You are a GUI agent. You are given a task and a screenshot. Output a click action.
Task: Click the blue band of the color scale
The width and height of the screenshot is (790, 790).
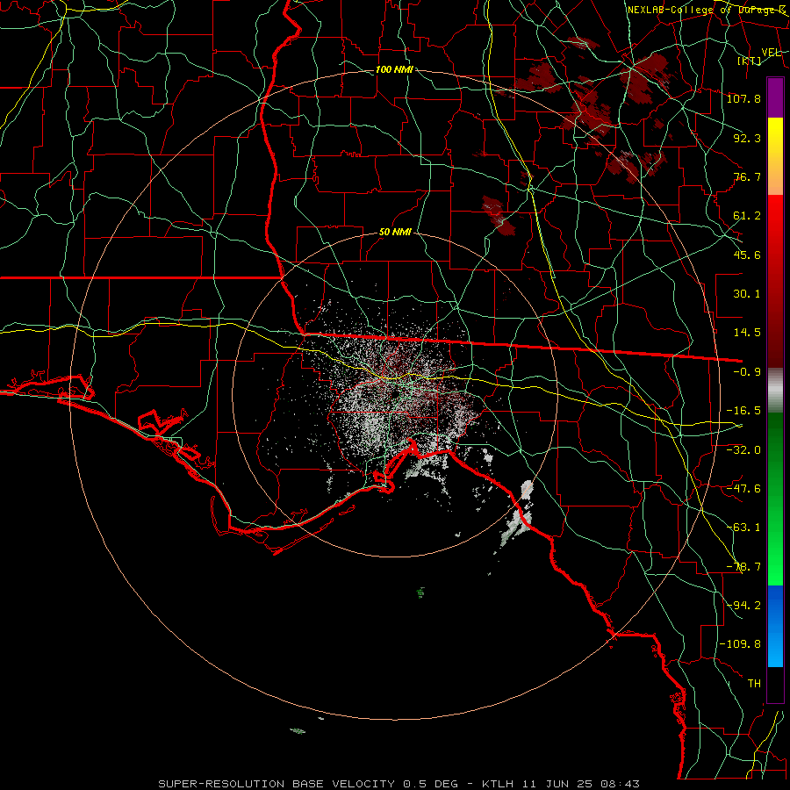[775, 626]
